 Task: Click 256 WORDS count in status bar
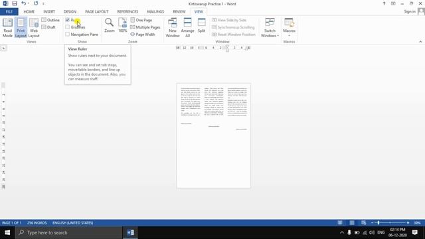pos(37,223)
